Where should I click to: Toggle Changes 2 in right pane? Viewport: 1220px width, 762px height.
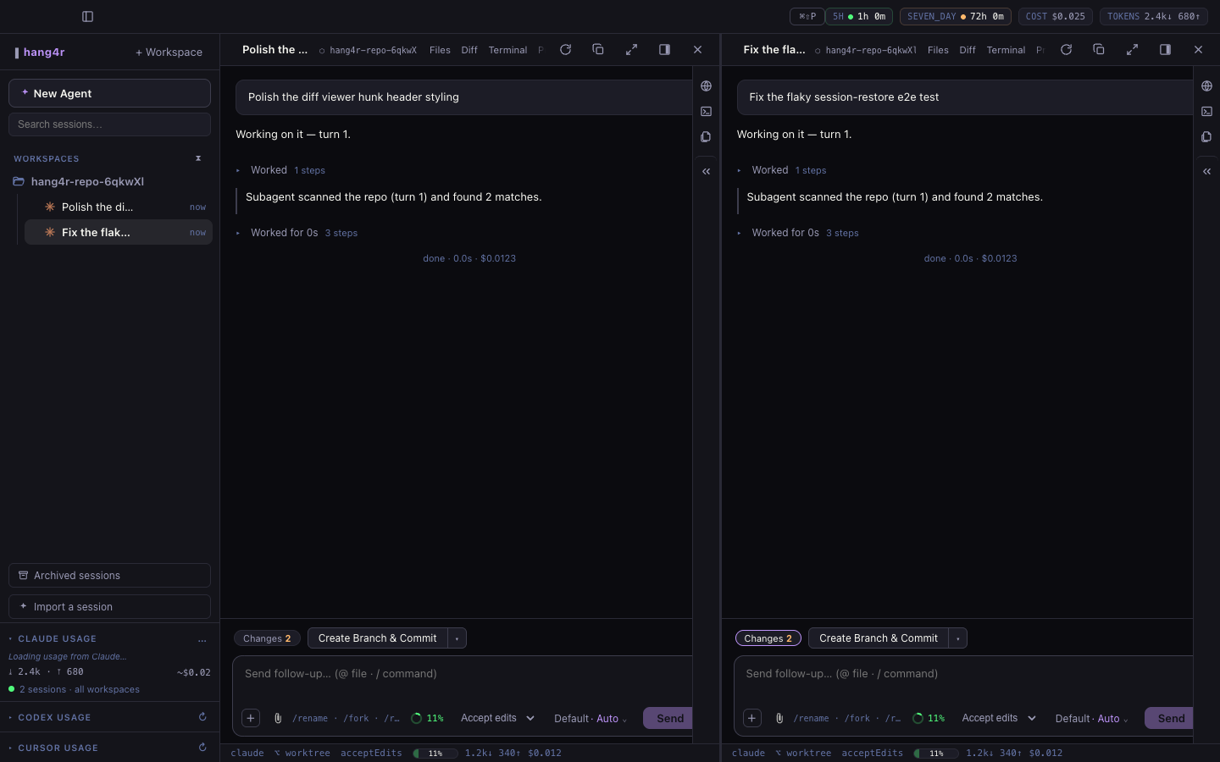coord(768,638)
